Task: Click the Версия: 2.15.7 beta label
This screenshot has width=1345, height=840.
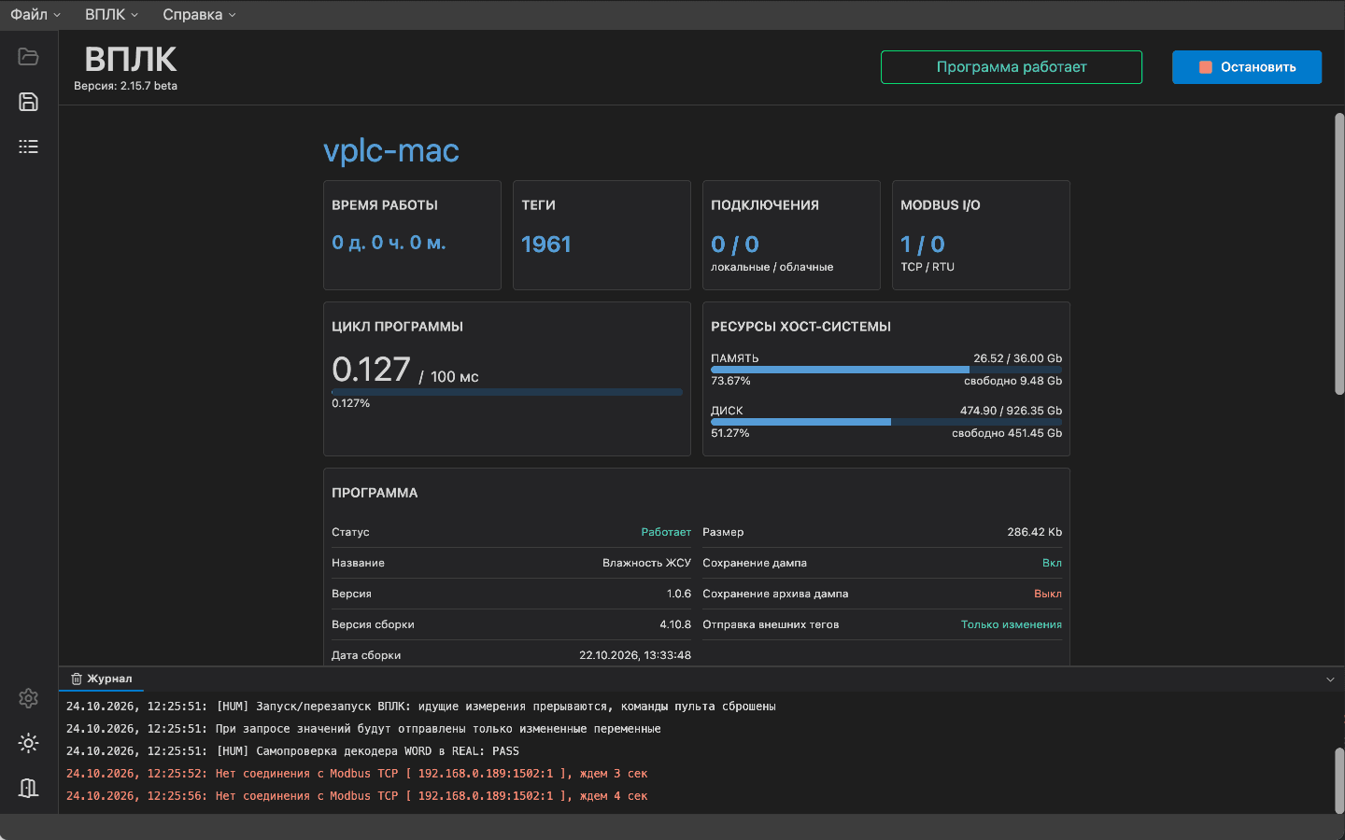Action: tap(125, 86)
